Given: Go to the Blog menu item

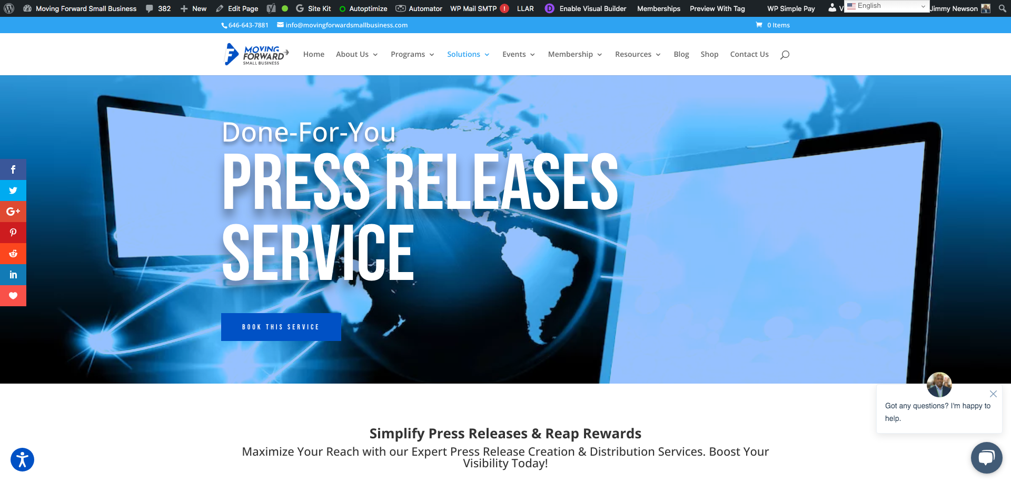Looking at the screenshot, I should coord(681,54).
